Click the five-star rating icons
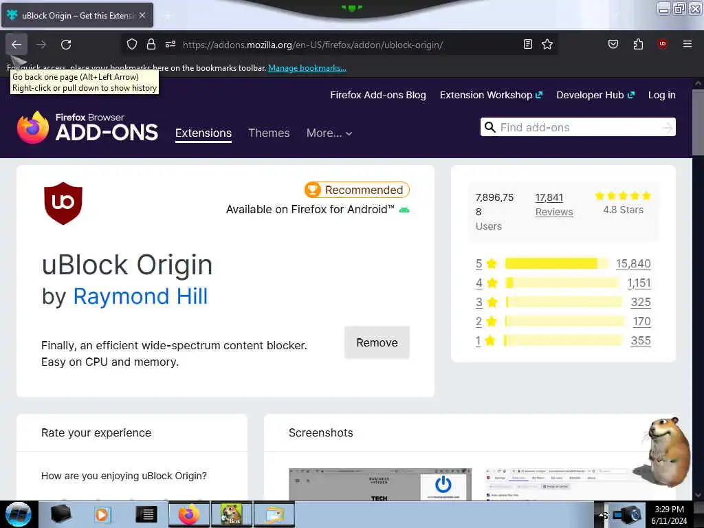704x528 pixels. [x=623, y=196]
